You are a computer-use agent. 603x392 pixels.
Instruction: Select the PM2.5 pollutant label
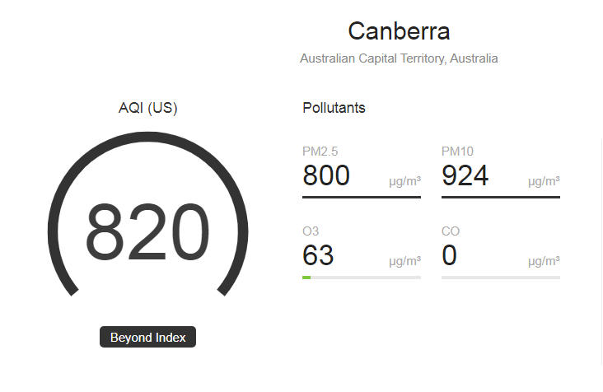tap(320, 152)
